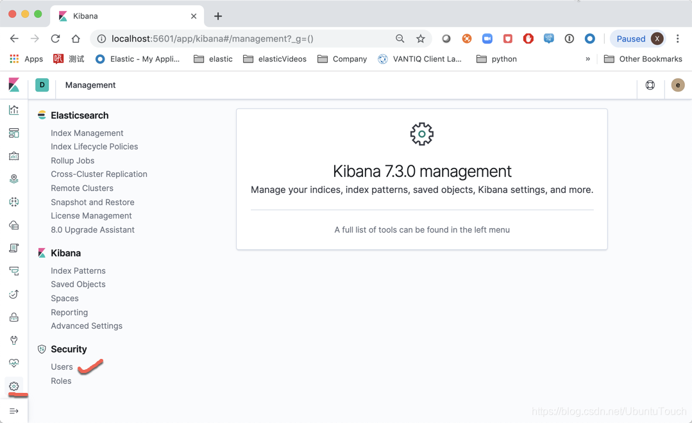Open the Management gear icon in sidebar
This screenshot has width=692, height=423.
[13, 386]
